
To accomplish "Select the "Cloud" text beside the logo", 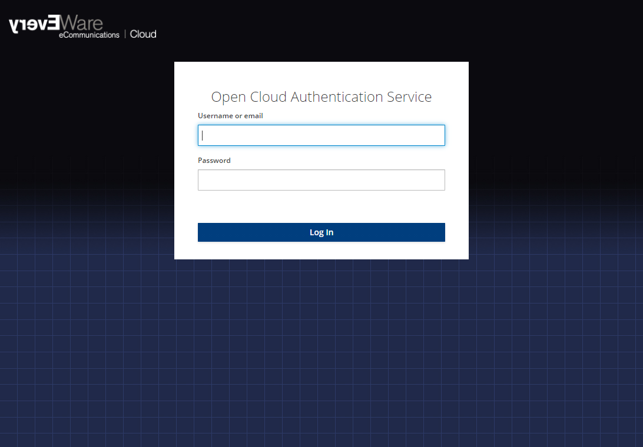I will pos(143,34).
